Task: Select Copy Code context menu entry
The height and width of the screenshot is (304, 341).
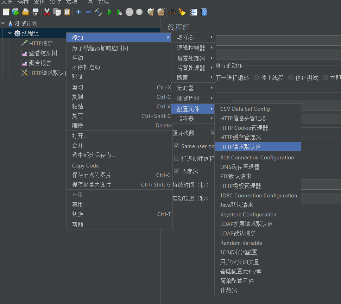Action: [x=119, y=166]
